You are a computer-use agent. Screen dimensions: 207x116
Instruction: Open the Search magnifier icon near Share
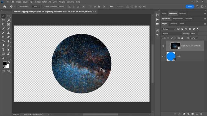click(197, 6)
